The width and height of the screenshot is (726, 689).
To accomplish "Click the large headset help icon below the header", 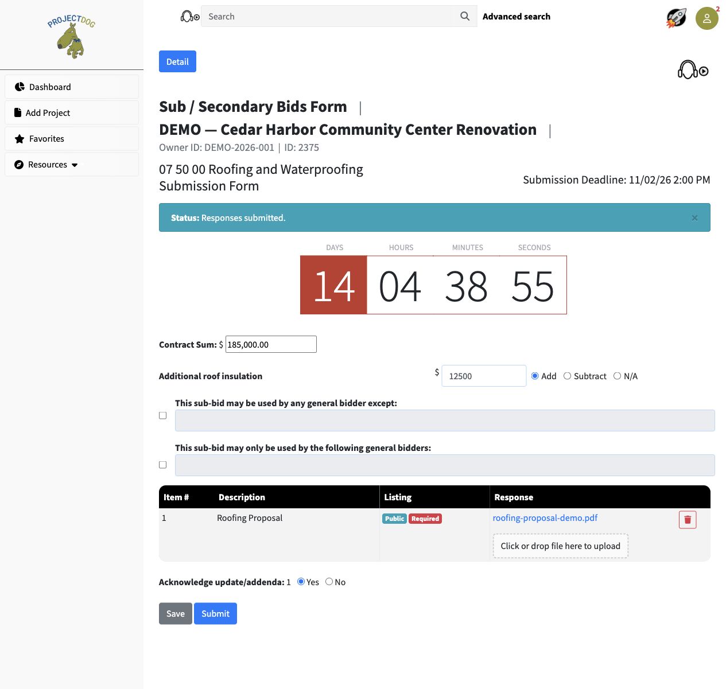I will pyautogui.click(x=693, y=70).
